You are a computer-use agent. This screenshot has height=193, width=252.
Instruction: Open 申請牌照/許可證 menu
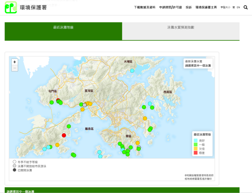click(x=171, y=8)
